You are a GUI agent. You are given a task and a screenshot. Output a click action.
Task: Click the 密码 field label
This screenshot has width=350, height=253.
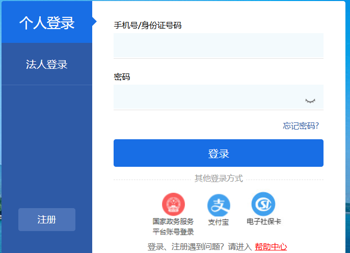point(122,77)
